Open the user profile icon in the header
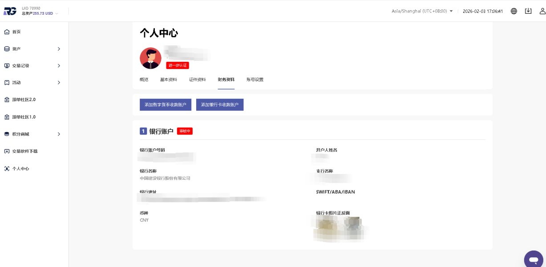This screenshot has width=546, height=267. pos(542,11)
